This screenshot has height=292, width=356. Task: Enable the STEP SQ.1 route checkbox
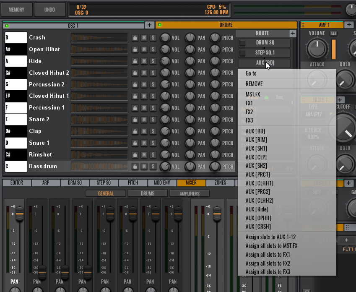tap(242, 53)
